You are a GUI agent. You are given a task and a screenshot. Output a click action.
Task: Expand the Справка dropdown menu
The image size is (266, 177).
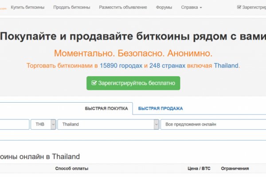click(191, 8)
